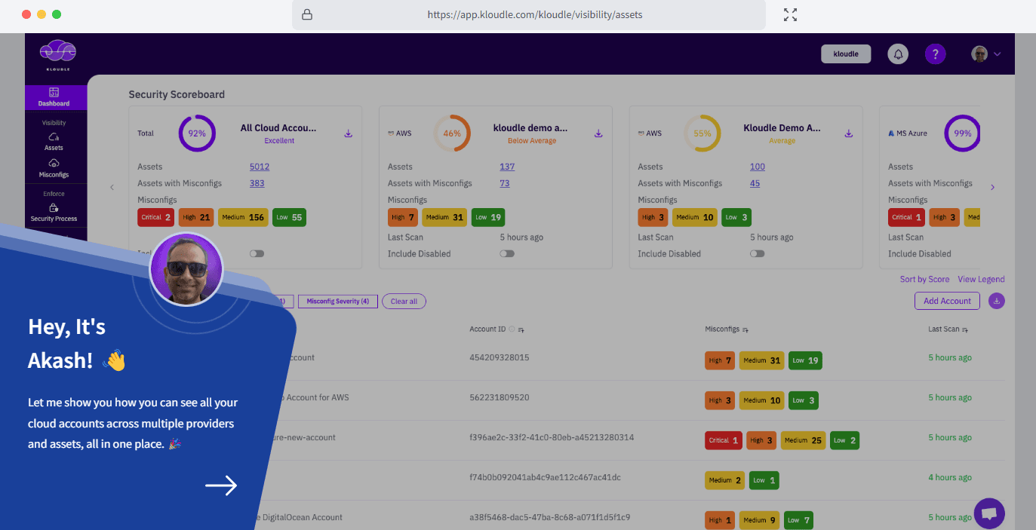
Task: Open the Assets page from the sidebar
Action: point(55,142)
